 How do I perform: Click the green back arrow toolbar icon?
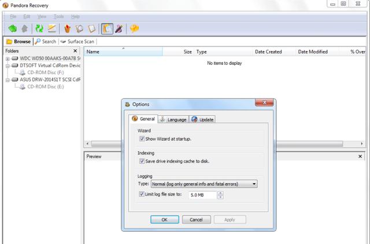(x=13, y=28)
